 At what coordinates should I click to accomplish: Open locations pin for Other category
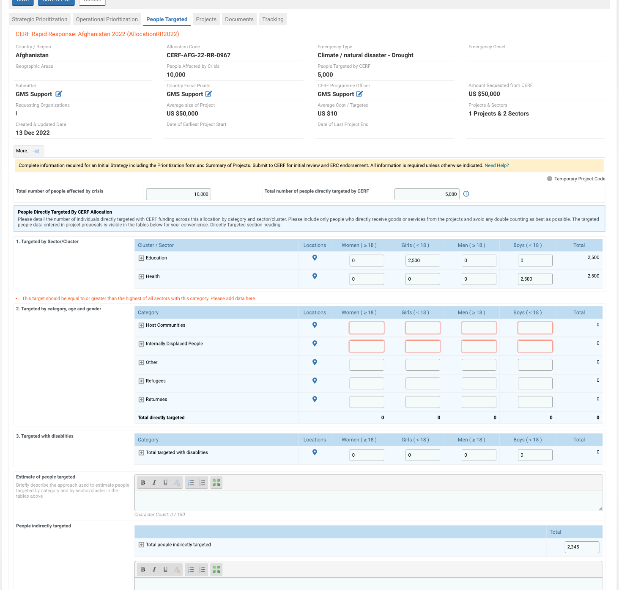click(x=315, y=362)
